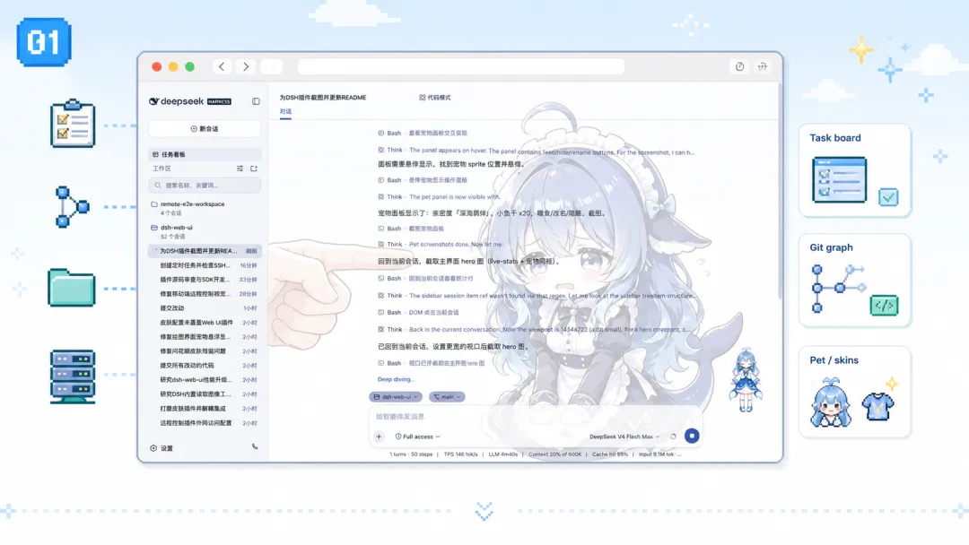Open session 研究dsh-web-ui性能升级...
Viewport: 969px width, 545px height.
[205, 379]
